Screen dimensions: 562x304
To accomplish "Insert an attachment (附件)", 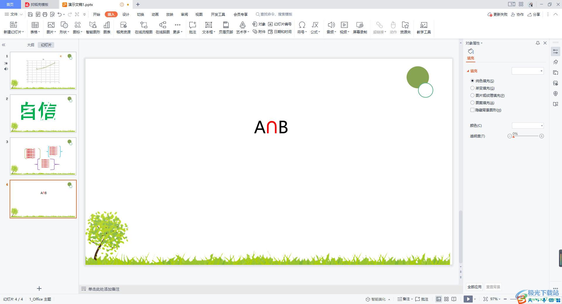I will tap(259, 32).
